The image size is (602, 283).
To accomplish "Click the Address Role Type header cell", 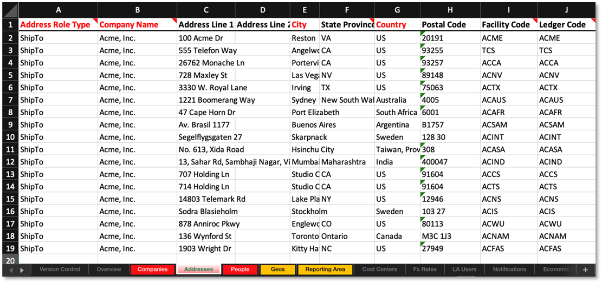I will [x=58, y=24].
